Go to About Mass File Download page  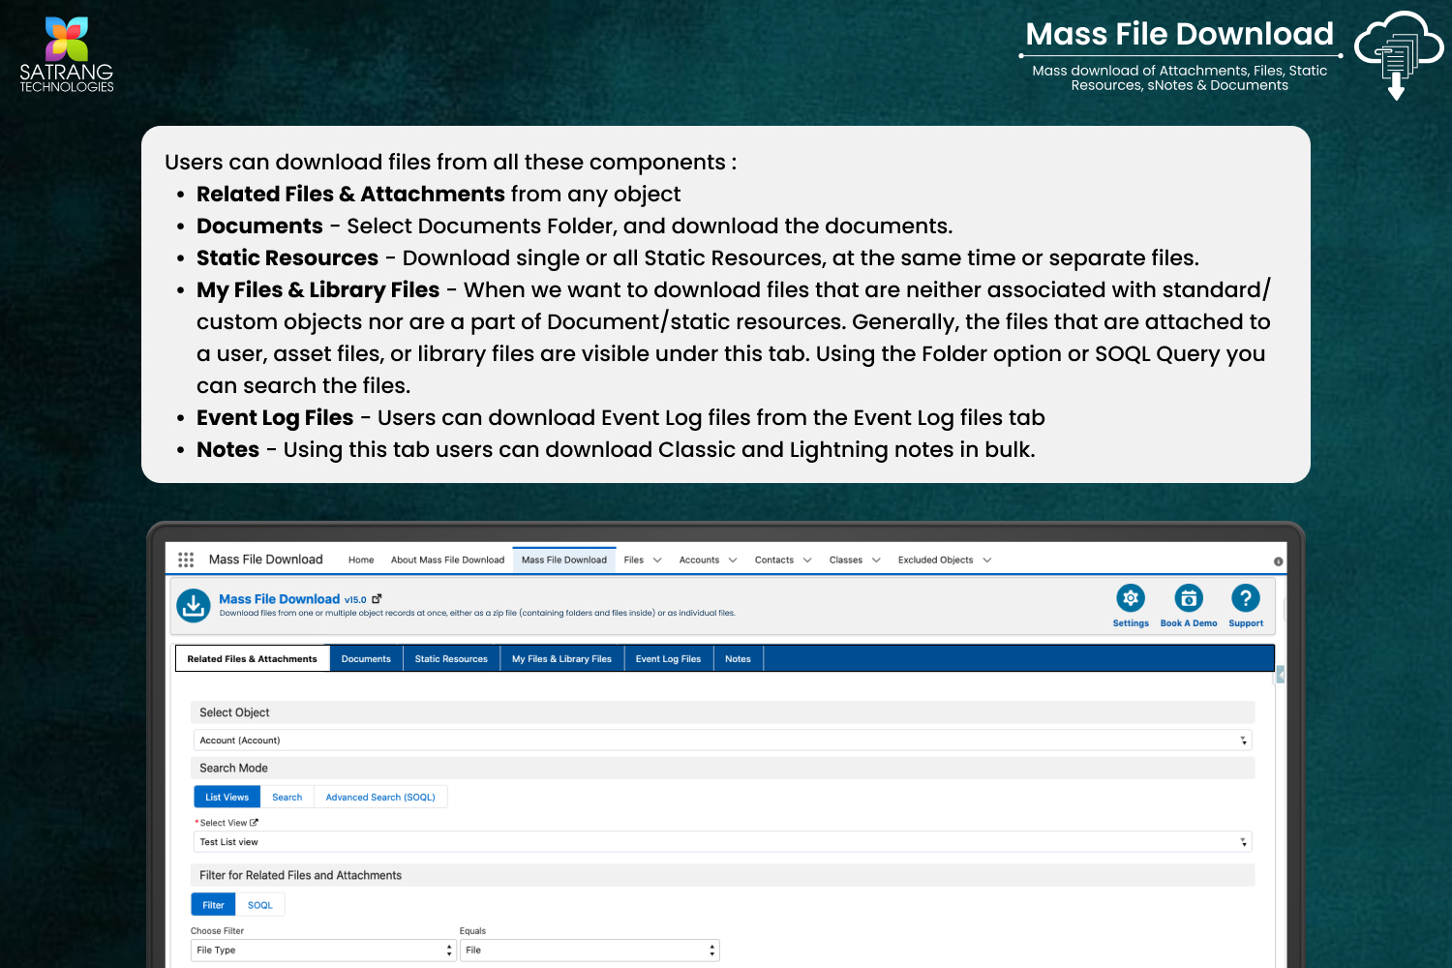(447, 560)
